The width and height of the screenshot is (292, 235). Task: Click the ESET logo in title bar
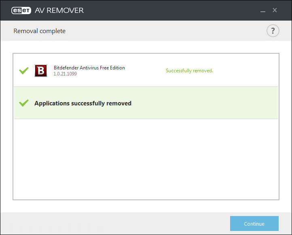(21, 10)
